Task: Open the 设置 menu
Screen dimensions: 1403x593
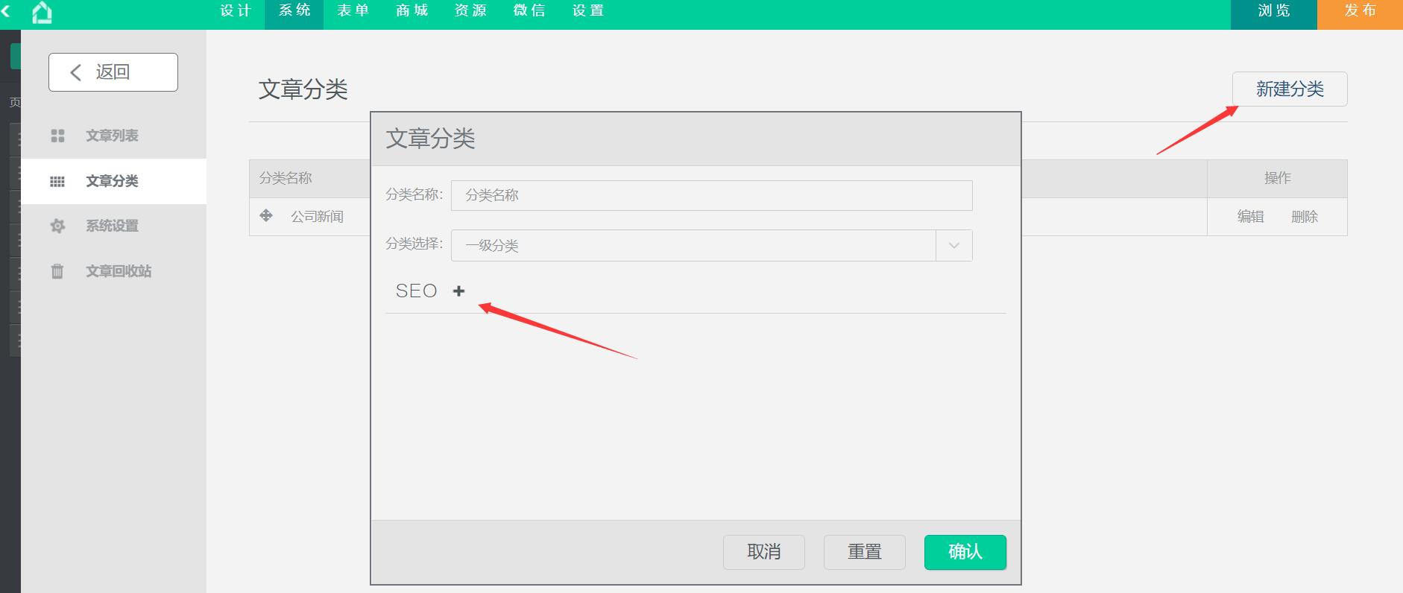Action: [x=588, y=10]
